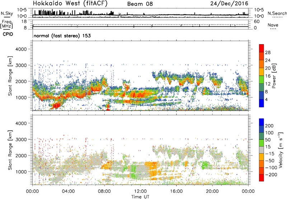Select the dark green power segment between 8 and 12
287x199 pixels.
click(262, 88)
